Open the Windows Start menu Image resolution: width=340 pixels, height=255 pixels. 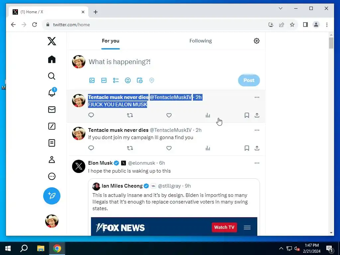pyautogui.click(x=8, y=248)
